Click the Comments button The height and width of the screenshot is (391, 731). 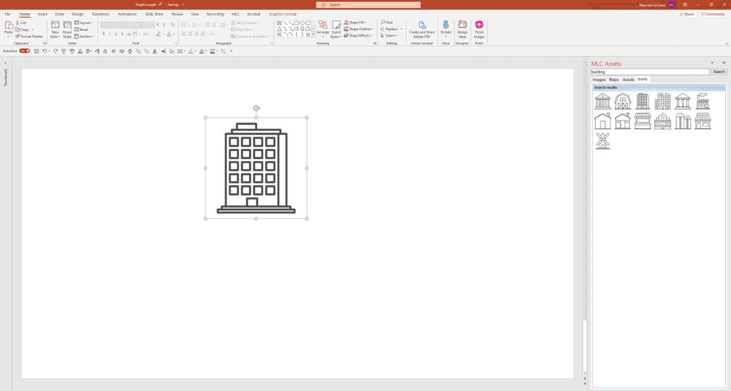[x=713, y=14]
